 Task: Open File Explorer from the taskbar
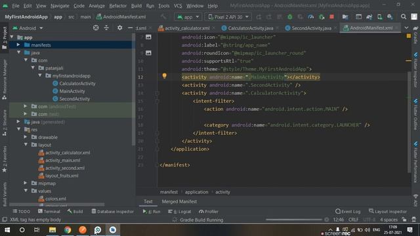pyautogui.click(x=52, y=230)
